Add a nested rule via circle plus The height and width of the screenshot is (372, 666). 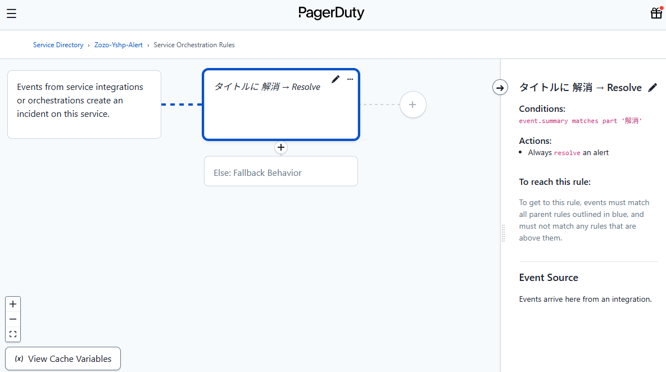(x=413, y=105)
